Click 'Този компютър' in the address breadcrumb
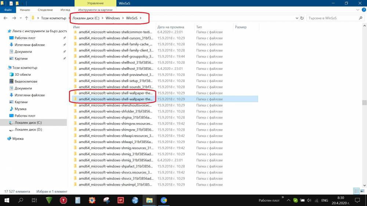The width and height of the screenshot is (367, 206). [54, 18]
